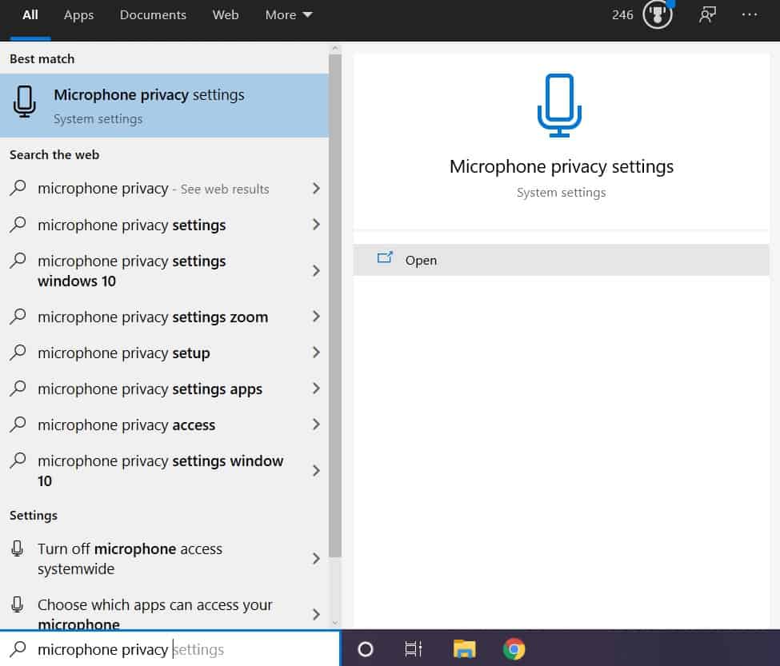Image resolution: width=780 pixels, height=666 pixels.
Task: Click the rewards trophy badge icon
Action: [658, 15]
